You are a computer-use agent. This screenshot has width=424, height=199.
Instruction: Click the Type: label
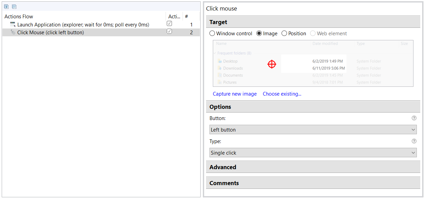click(215, 141)
